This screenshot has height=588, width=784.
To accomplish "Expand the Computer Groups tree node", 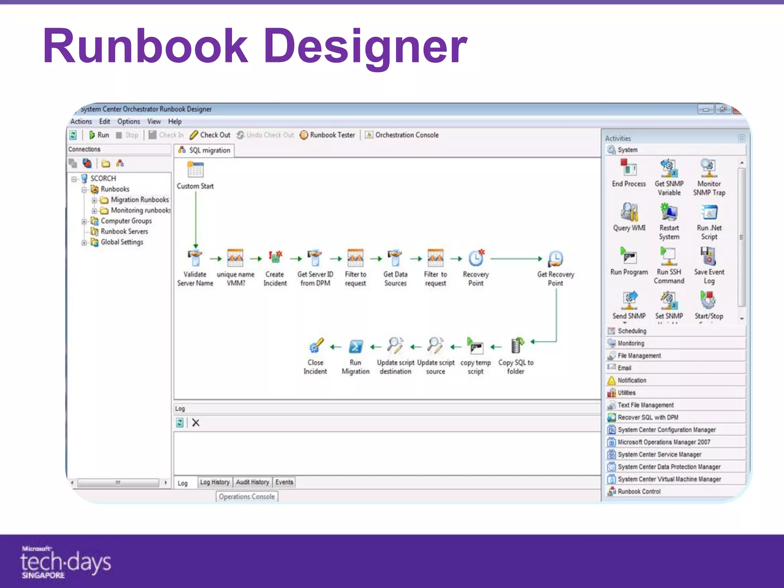I will click(84, 221).
